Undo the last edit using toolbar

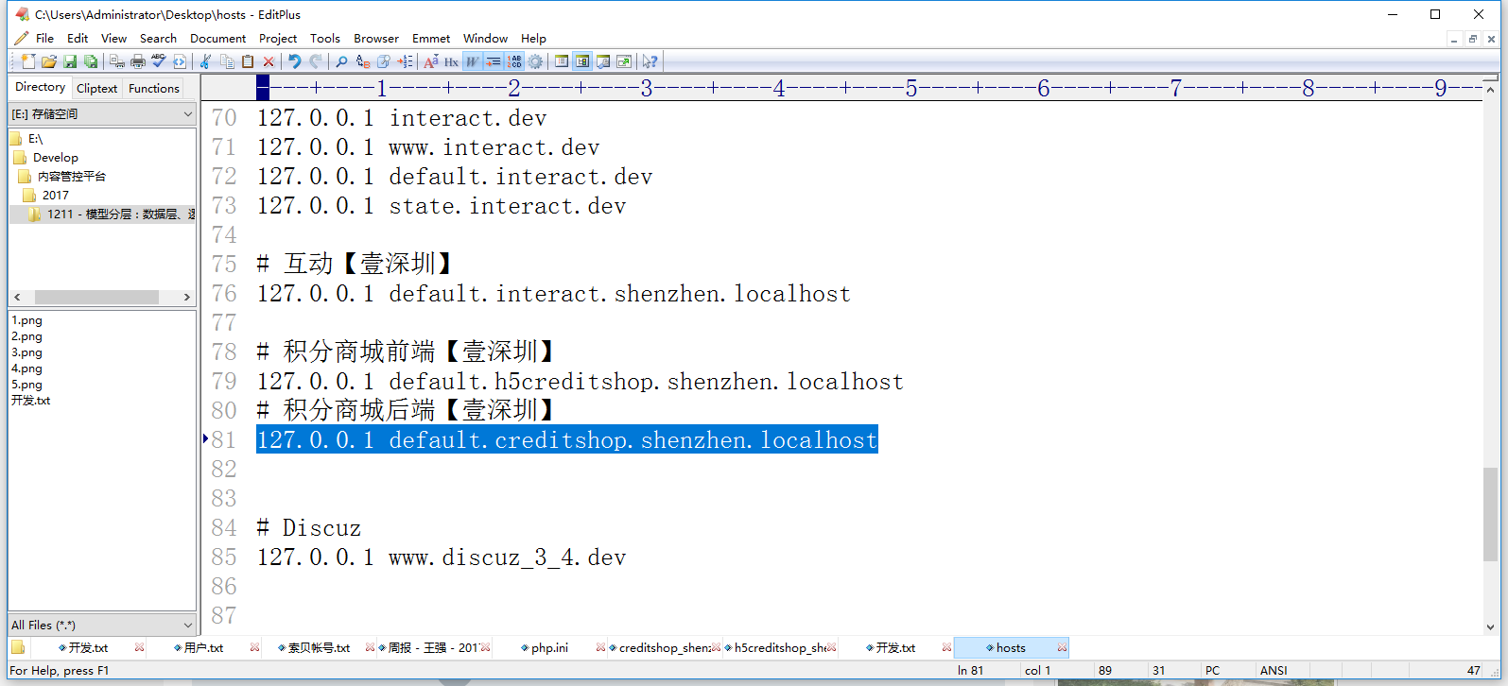(x=295, y=61)
